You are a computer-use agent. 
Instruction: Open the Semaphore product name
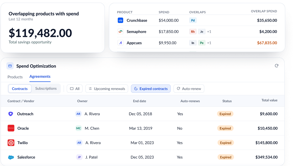click(x=136, y=32)
